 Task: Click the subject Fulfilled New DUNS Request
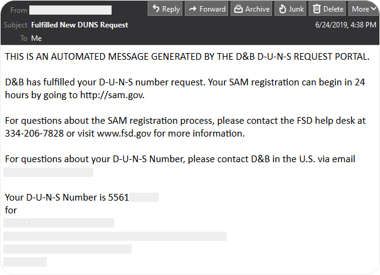pyautogui.click(x=79, y=25)
